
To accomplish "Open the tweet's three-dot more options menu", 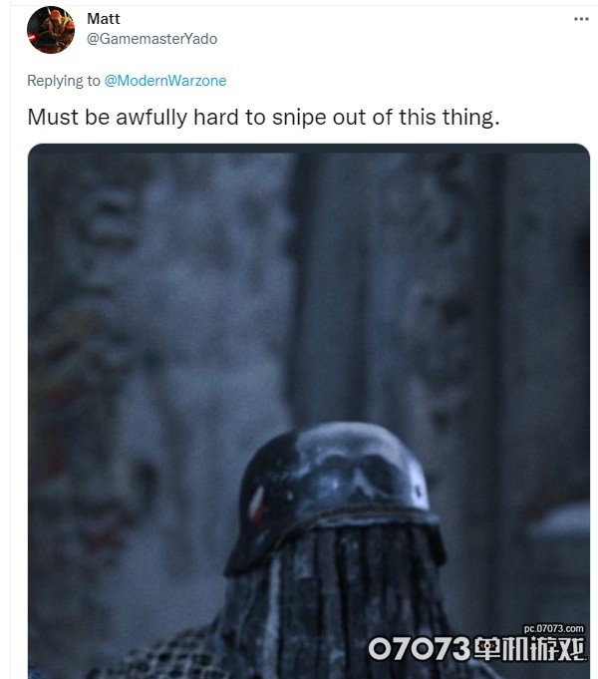I will click(x=581, y=19).
